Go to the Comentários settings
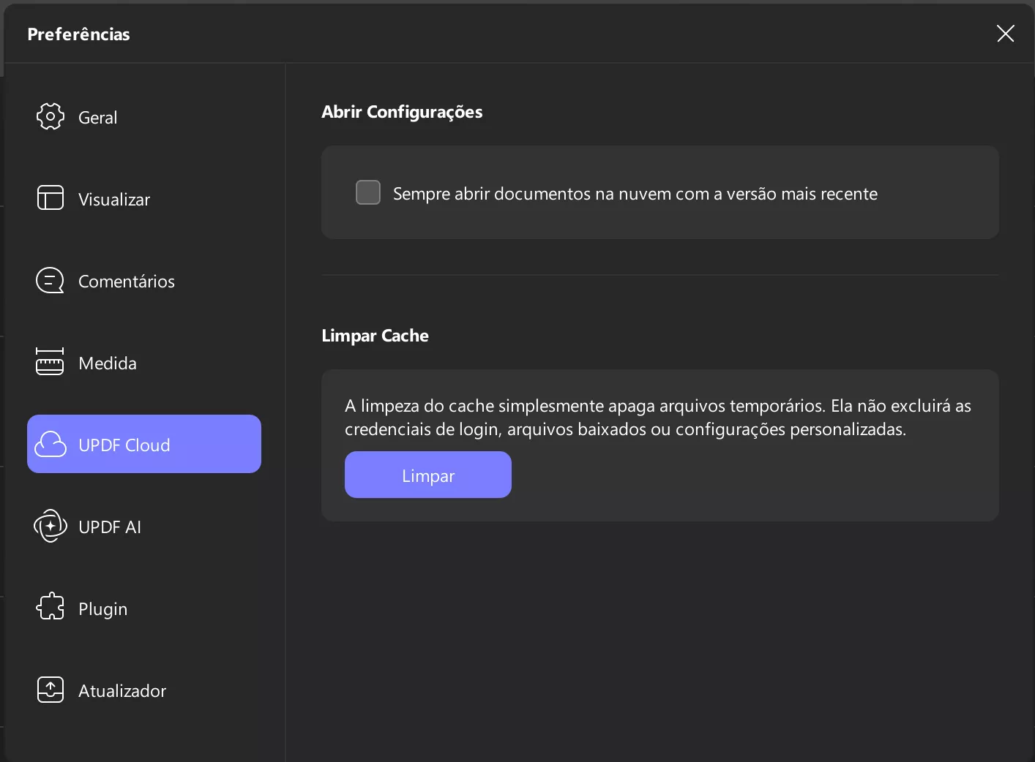1035x762 pixels. click(x=144, y=280)
